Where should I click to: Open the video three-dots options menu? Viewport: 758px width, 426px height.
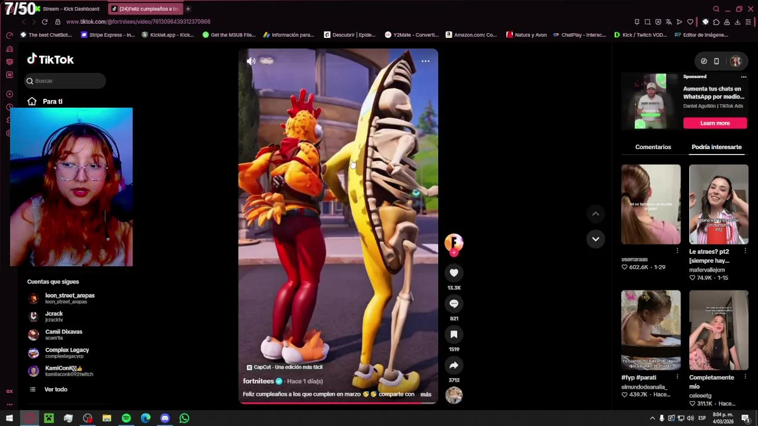tap(425, 61)
